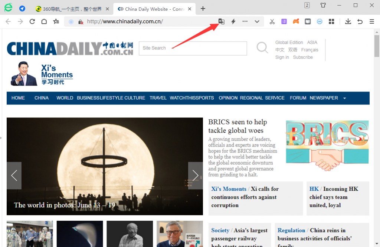Click the tab count indicator icon

click(x=307, y=5)
